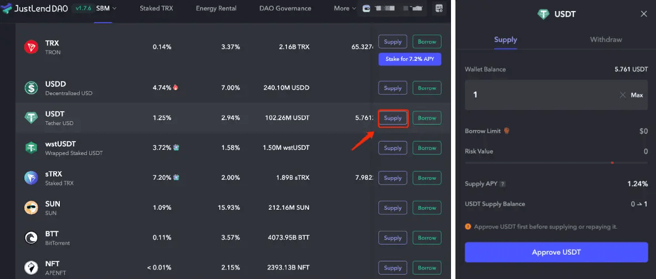Click the Risk Value progress bar
The height and width of the screenshot is (279, 656).
(x=556, y=163)
